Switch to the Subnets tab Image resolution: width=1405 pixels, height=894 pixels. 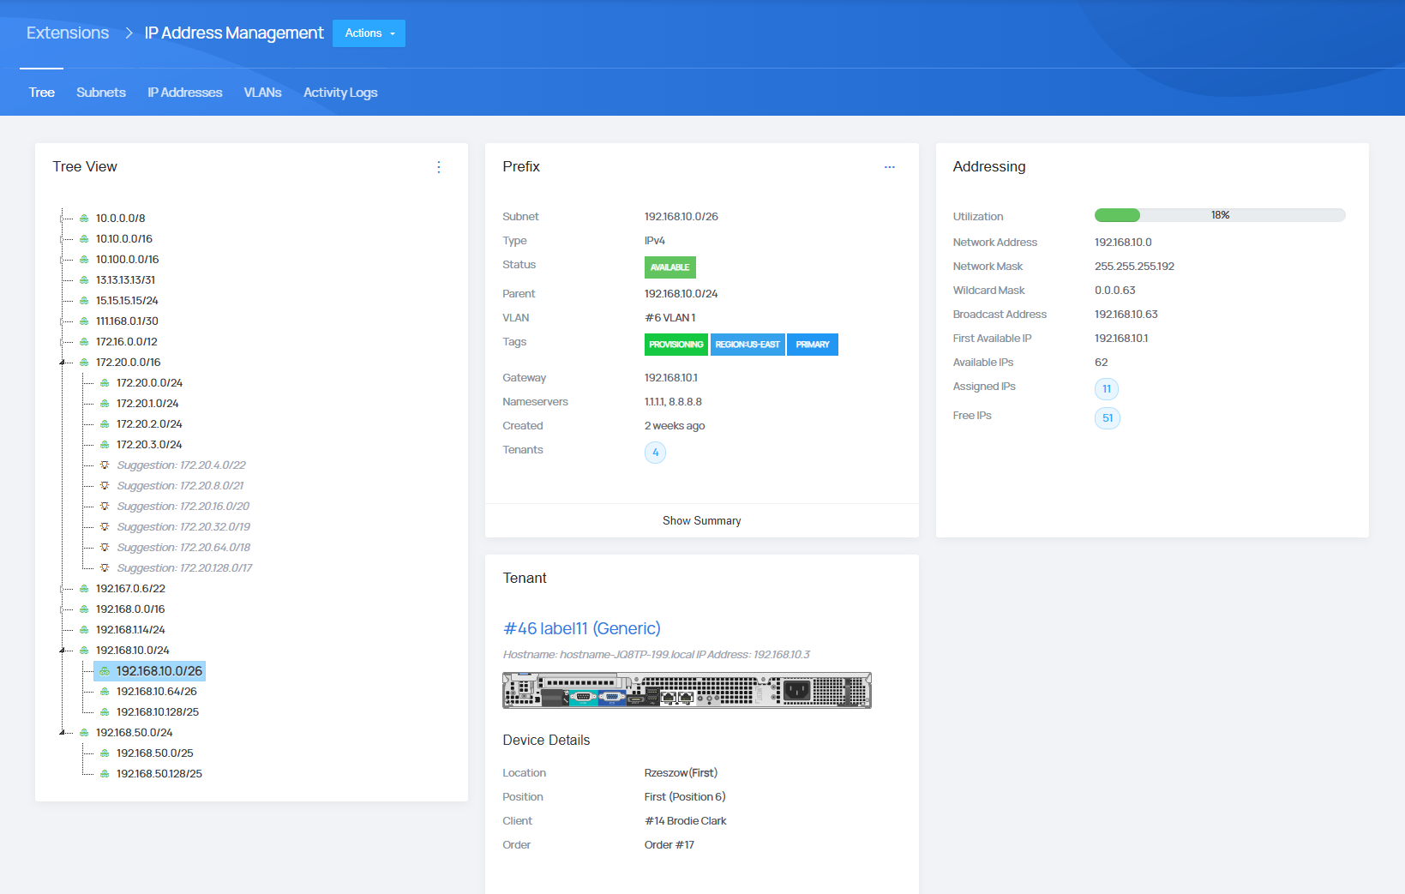click(x=101, y=93)
